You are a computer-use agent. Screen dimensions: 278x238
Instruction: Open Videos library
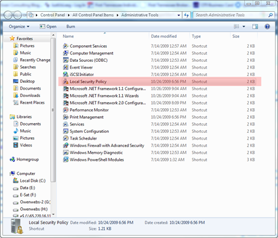[23, 145]
